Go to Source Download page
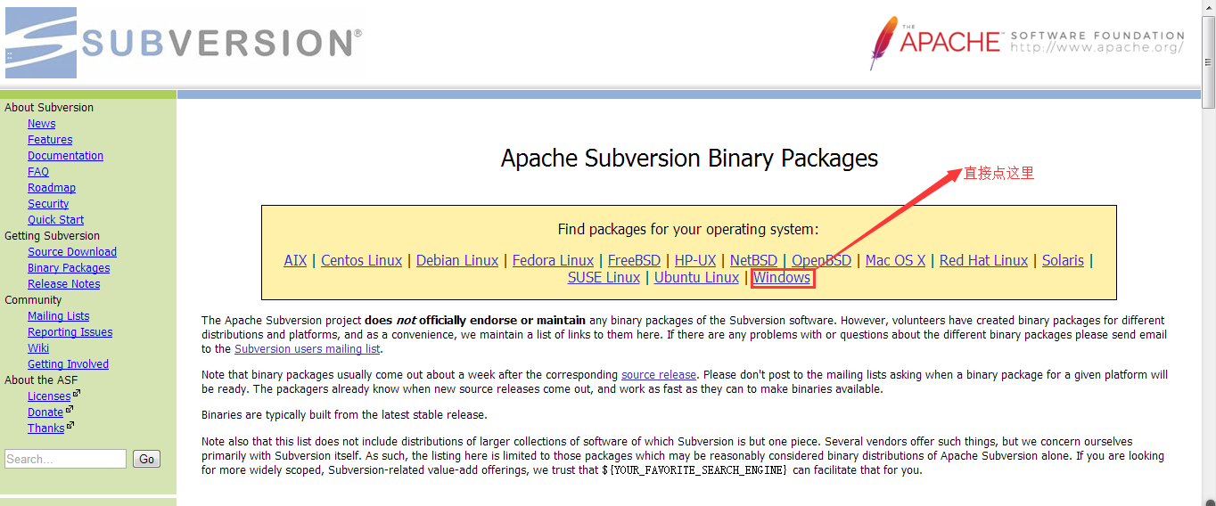1216x506 pixels. pyautogui.click(x=72, y=252)
